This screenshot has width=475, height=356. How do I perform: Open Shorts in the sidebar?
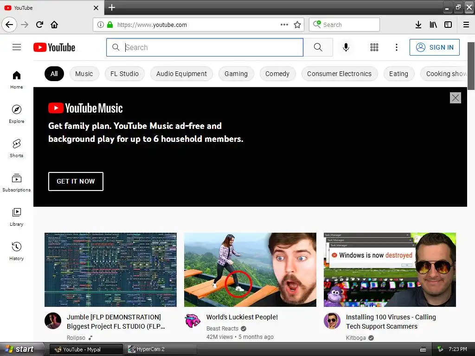pos(17,148)
